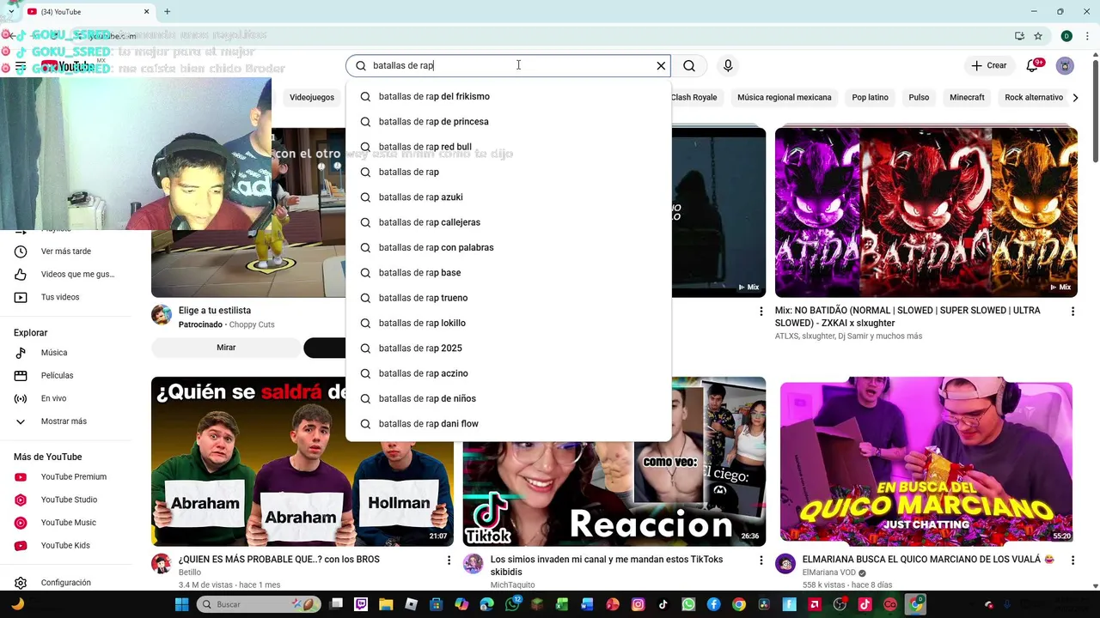1100x618 pixels.
Task: Open the ElMariana VOD channel avatar
Action: 785,564
